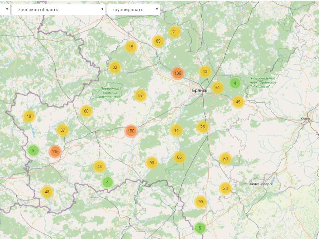Expand the yellow cluster marker 99

(200, 202)
